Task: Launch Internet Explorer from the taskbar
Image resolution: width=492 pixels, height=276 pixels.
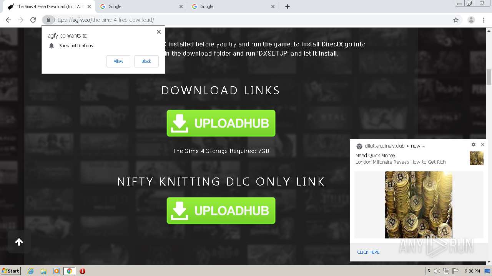Action: 31,271
